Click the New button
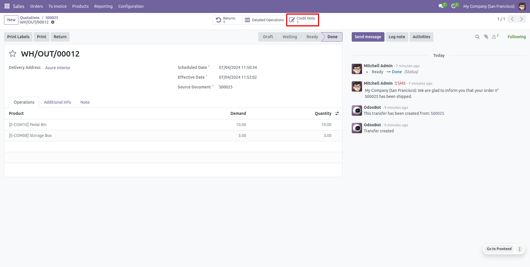This screenshot has width=530, height=267. click(12, 20)
